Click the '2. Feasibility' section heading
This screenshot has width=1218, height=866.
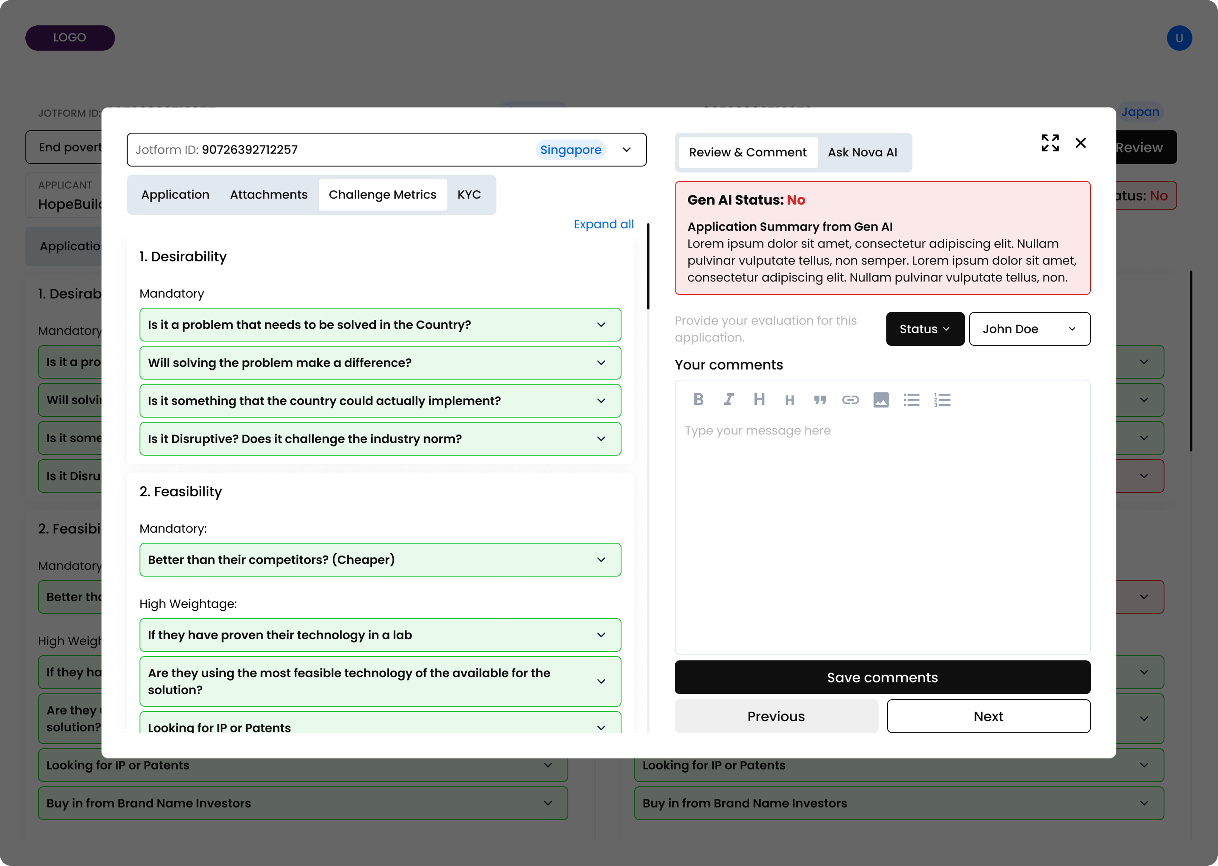point(180,492)
